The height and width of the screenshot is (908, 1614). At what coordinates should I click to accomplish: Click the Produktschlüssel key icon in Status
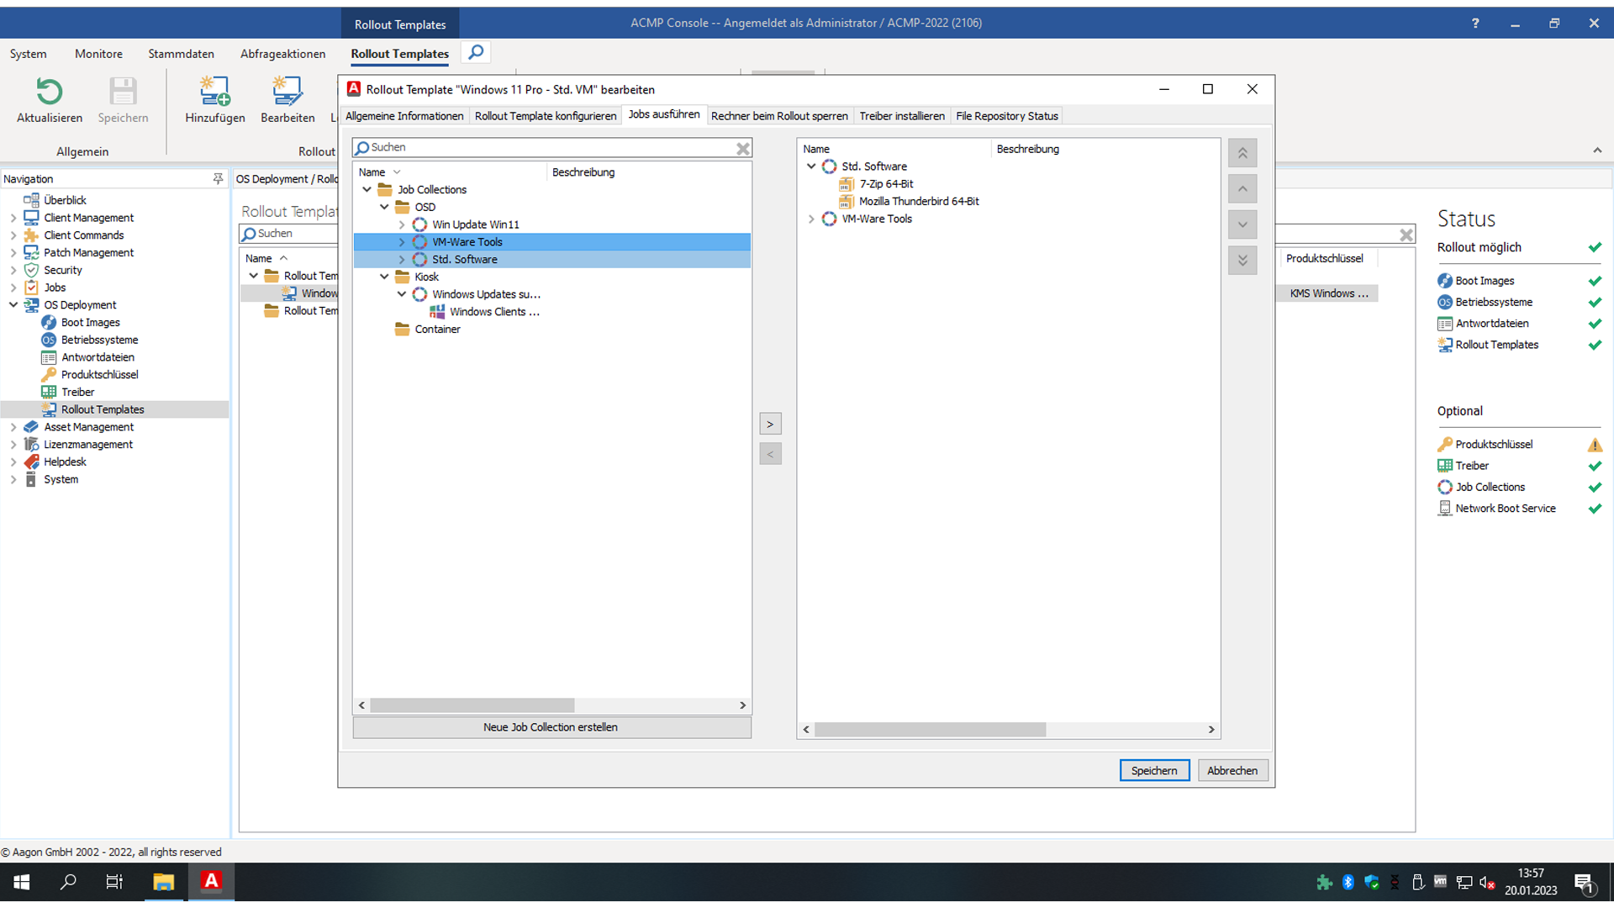click(1445, 444)
